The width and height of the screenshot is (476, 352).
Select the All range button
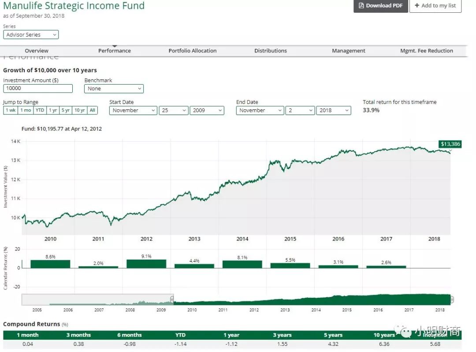pos(93,110)
